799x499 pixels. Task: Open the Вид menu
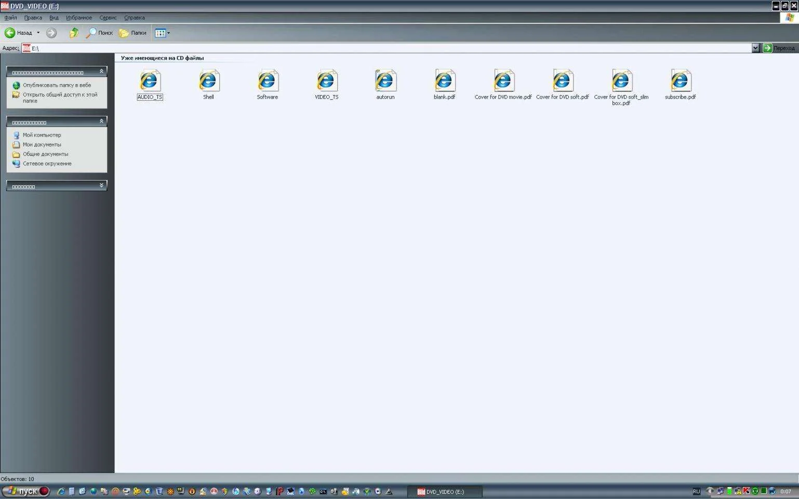pos(54,18)
